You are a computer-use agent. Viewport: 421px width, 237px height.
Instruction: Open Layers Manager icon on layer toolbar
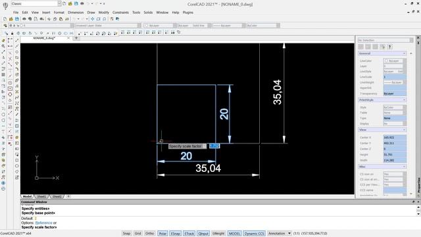pos(5,26)
